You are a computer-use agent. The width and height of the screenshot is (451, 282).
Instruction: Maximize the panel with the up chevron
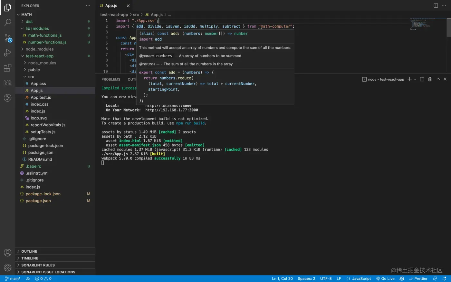[x=438, y=79]
